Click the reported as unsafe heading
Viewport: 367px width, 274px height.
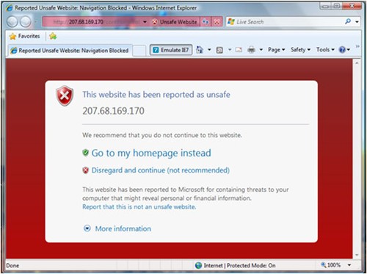pyautogui.click(x=156, y=95)
